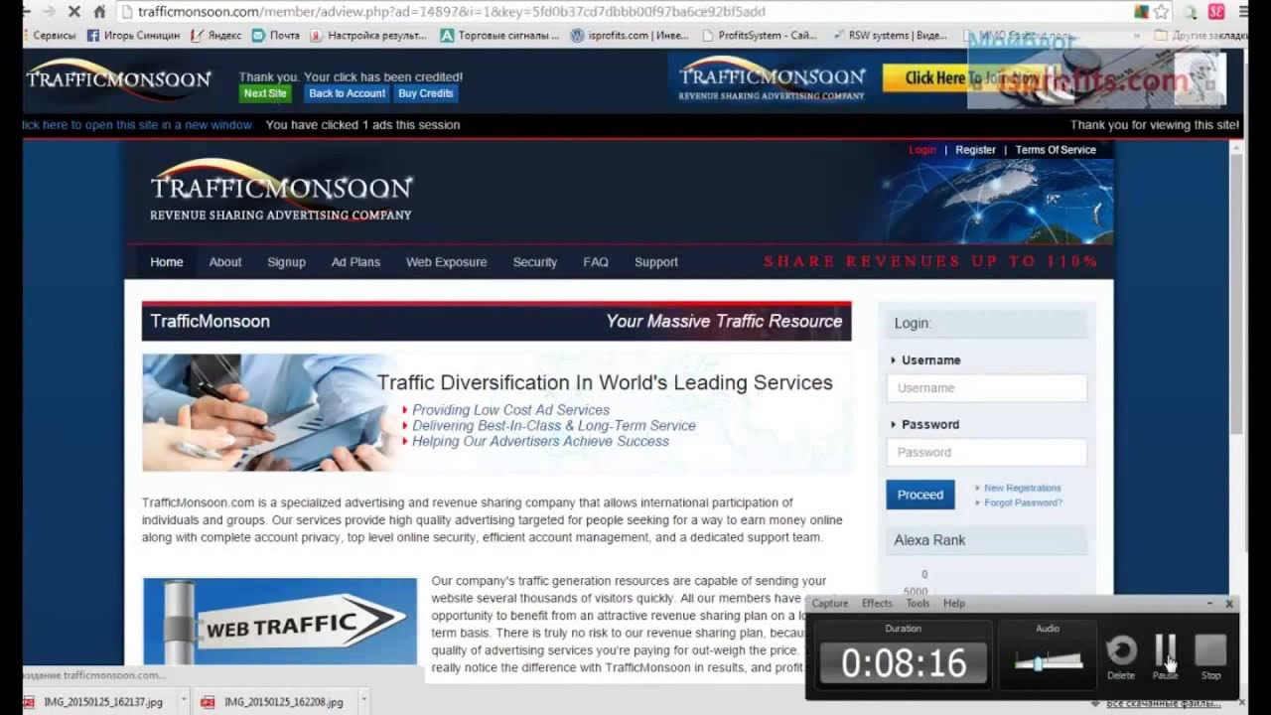Open downloaded file IMG_20150125_162137.jpg
Image resolution: width=1271 pixels, height=715 pixels.
103,702
